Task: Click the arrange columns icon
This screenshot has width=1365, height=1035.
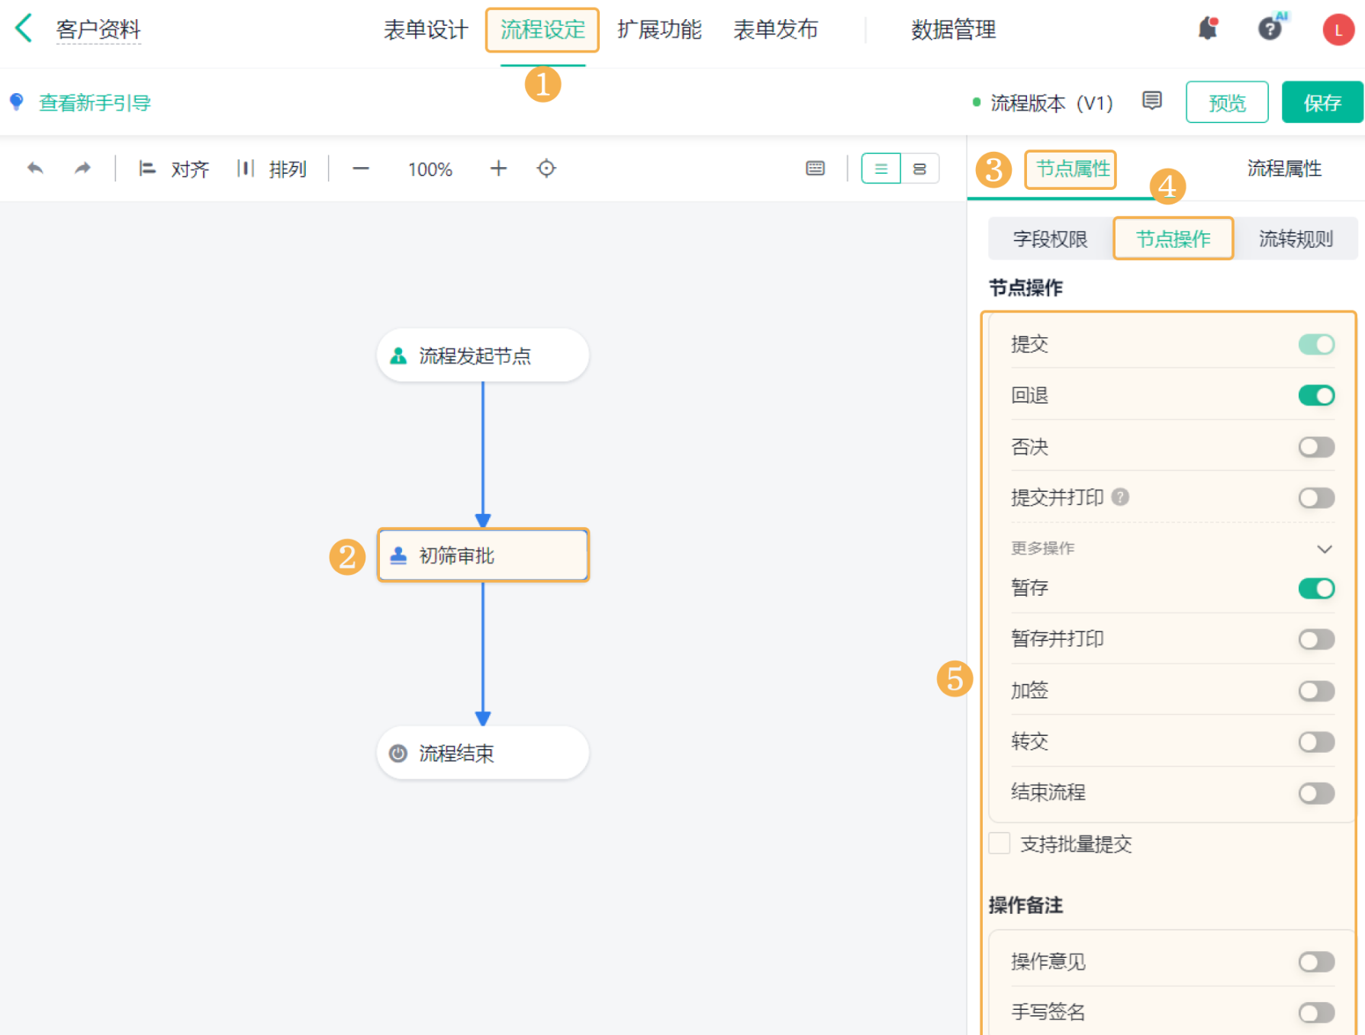Action: (x=245, y=168)
